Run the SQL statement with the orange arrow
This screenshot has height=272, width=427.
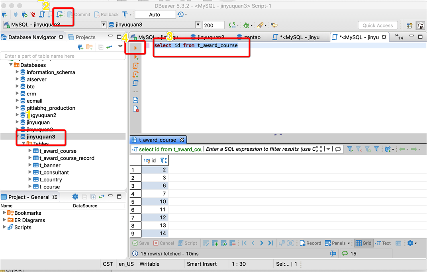pos(135,48)
